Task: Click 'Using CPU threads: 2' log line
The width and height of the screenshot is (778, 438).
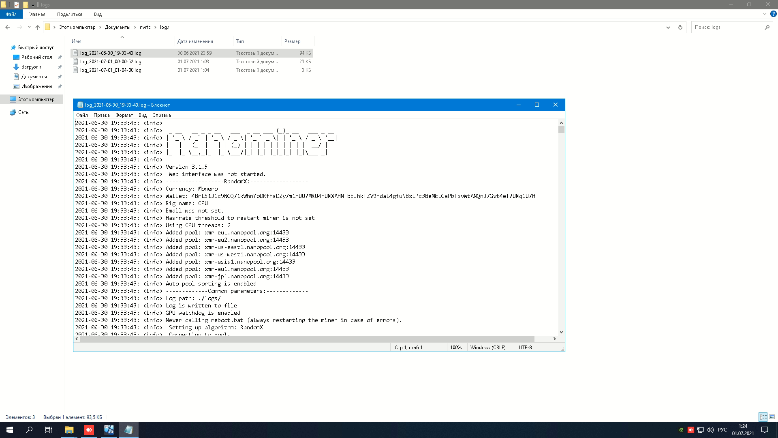Action: click(198, 225)
